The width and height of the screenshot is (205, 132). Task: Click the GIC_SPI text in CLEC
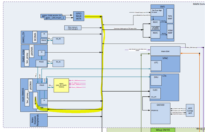point(154,97)
